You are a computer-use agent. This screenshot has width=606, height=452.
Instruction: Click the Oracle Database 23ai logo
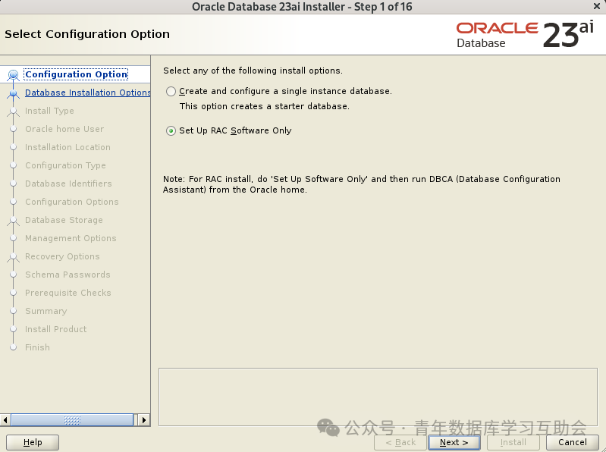[525, 34]
